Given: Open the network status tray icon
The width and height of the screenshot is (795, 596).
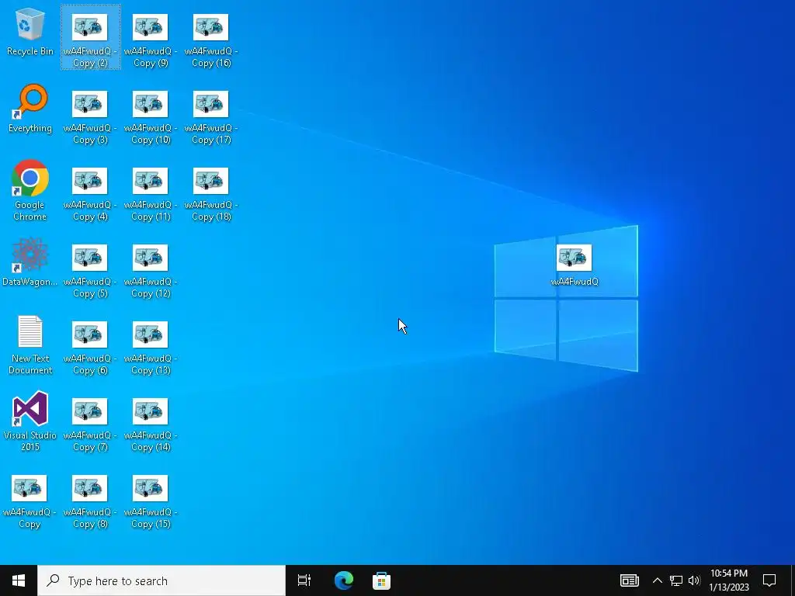Looking at the screenshot, I should tap(676, 580).
